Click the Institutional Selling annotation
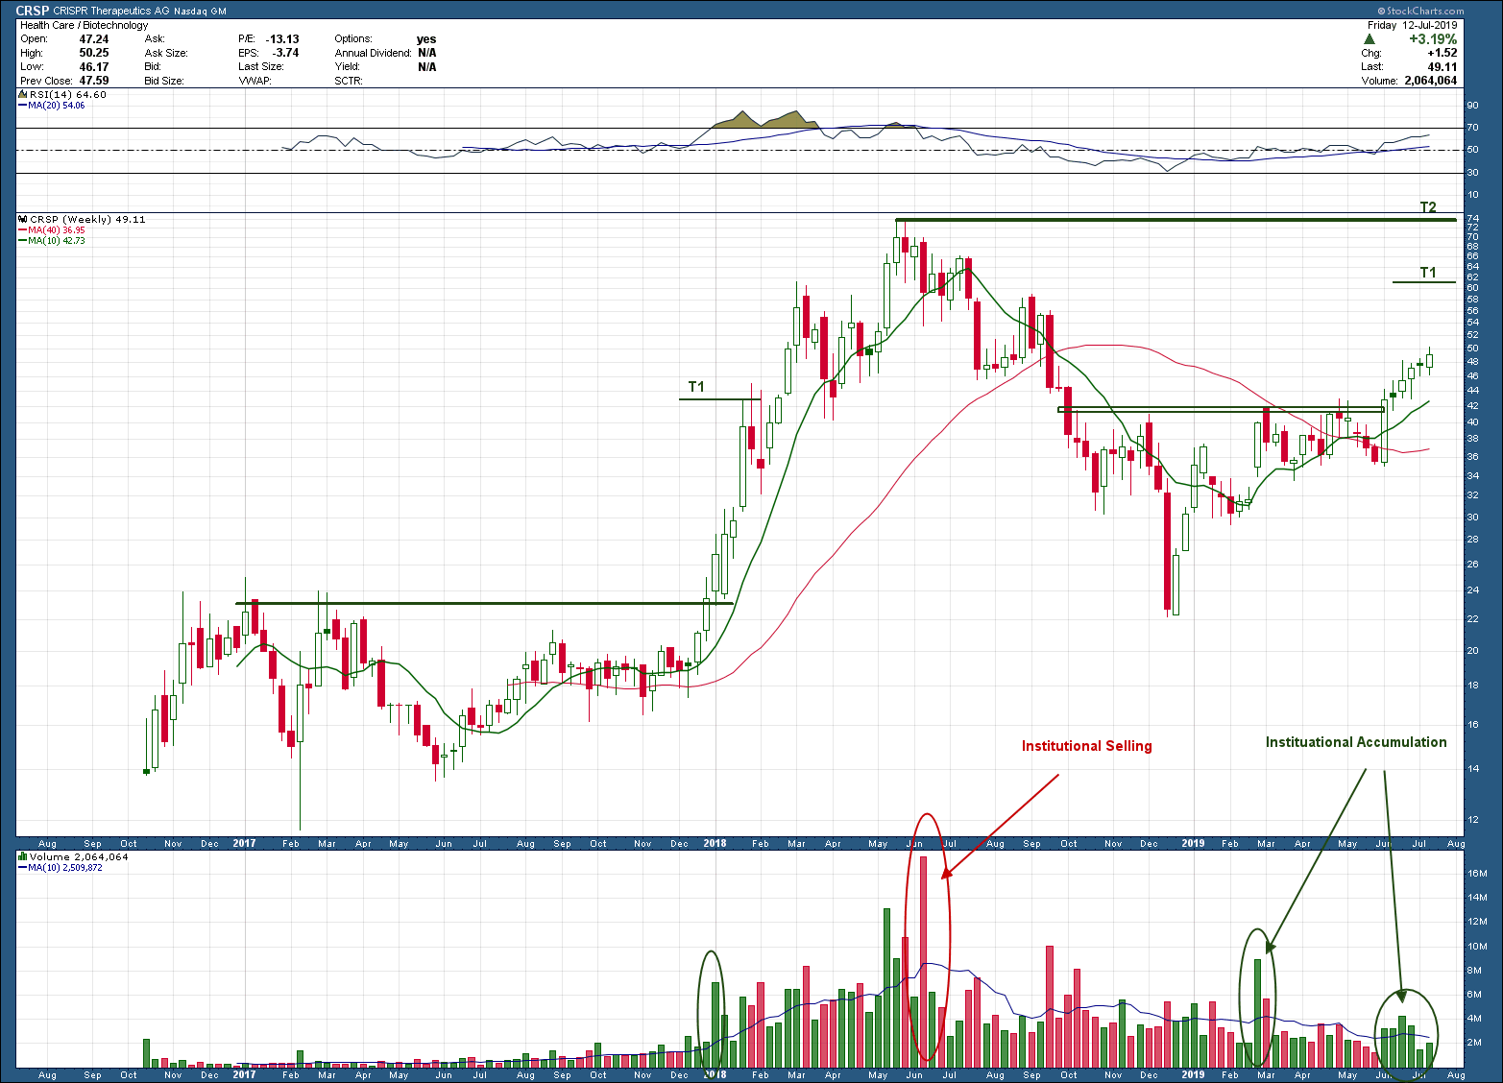The image size is (1503, 1083). 1086,746
